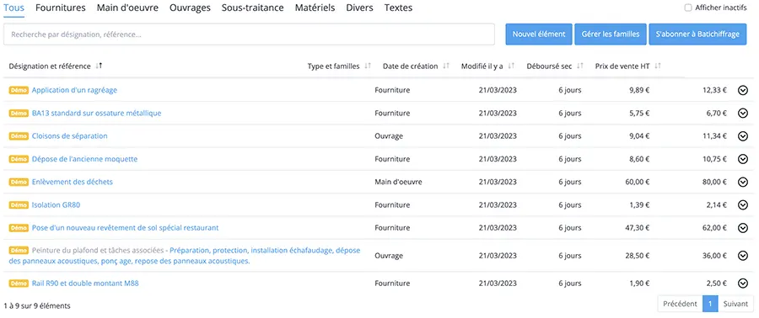Viewport: 759px width, 318px height.
Task: Click 12,33 € price cell
Action: click(714, 90)
